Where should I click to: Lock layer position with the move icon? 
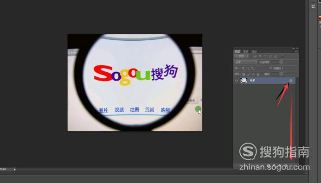point(253,74)
